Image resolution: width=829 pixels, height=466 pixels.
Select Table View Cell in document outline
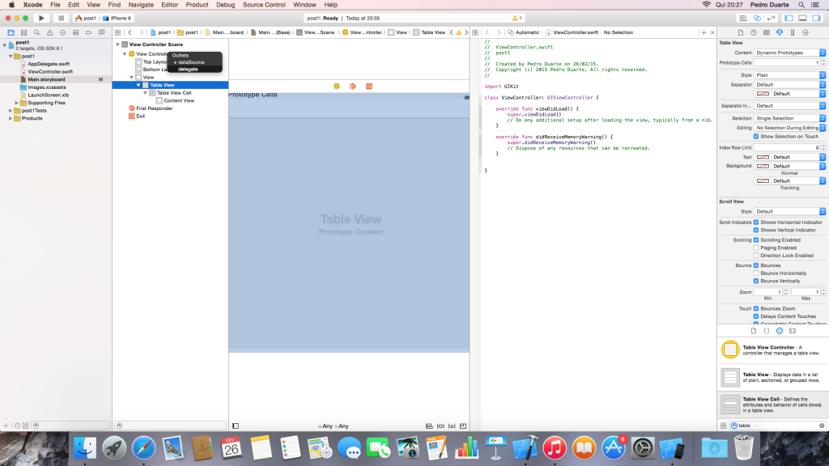(174, 93)
